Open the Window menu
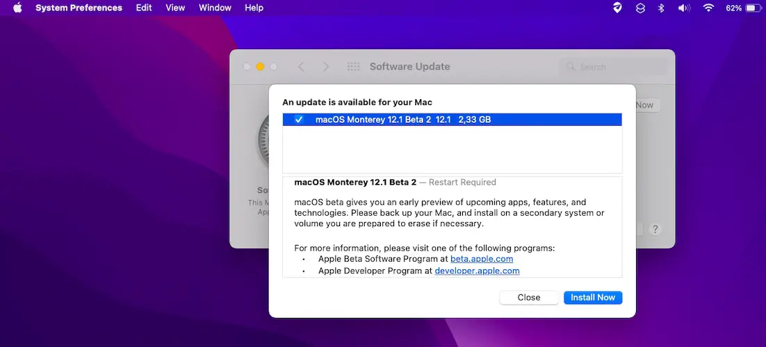This screenshot has width=766, height=347. [x=215, y=8]
